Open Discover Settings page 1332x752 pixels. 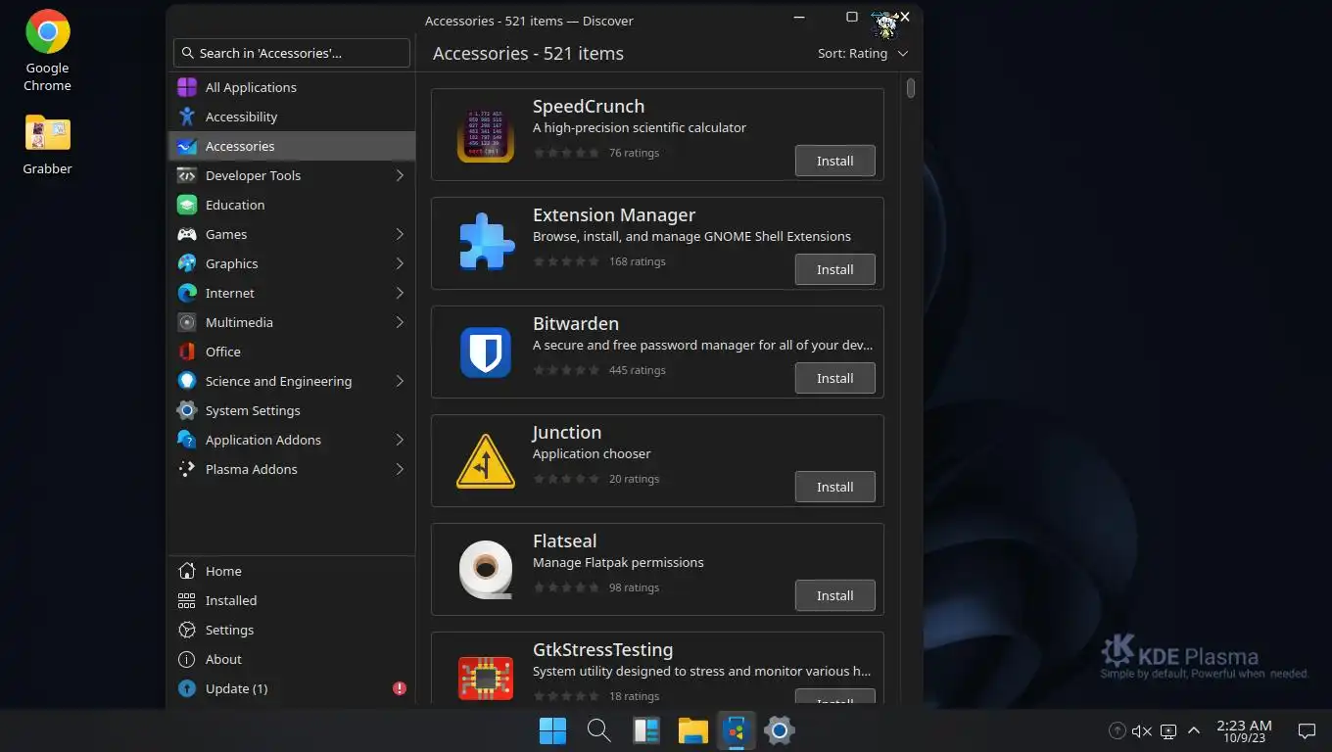click(292, 630)
